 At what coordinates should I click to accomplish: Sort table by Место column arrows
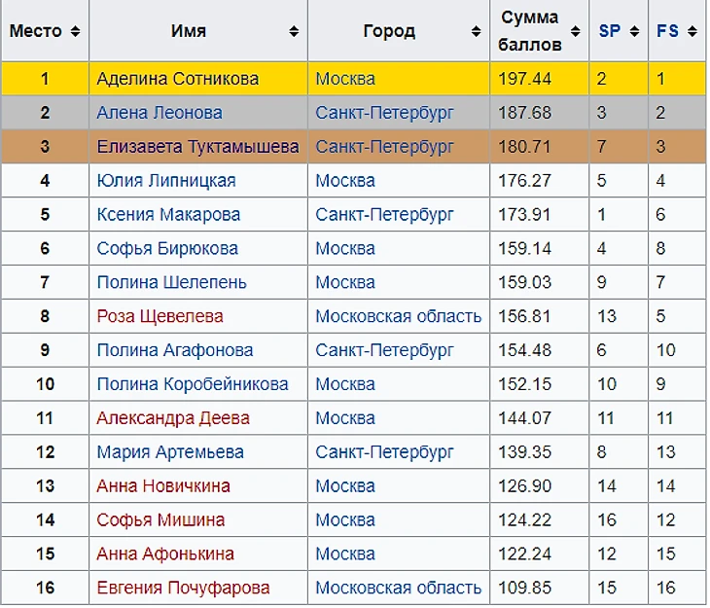click(76, 31)
